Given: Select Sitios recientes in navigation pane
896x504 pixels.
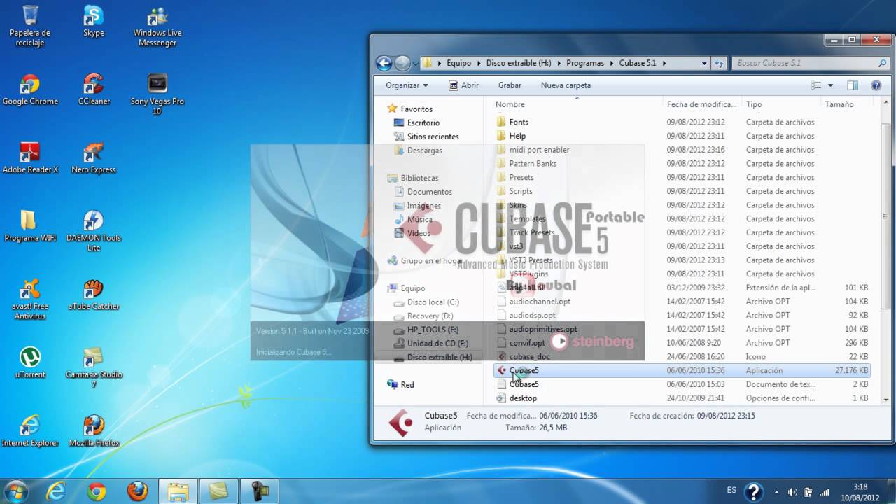Looking at the screenshot, I should pos(426,136).
